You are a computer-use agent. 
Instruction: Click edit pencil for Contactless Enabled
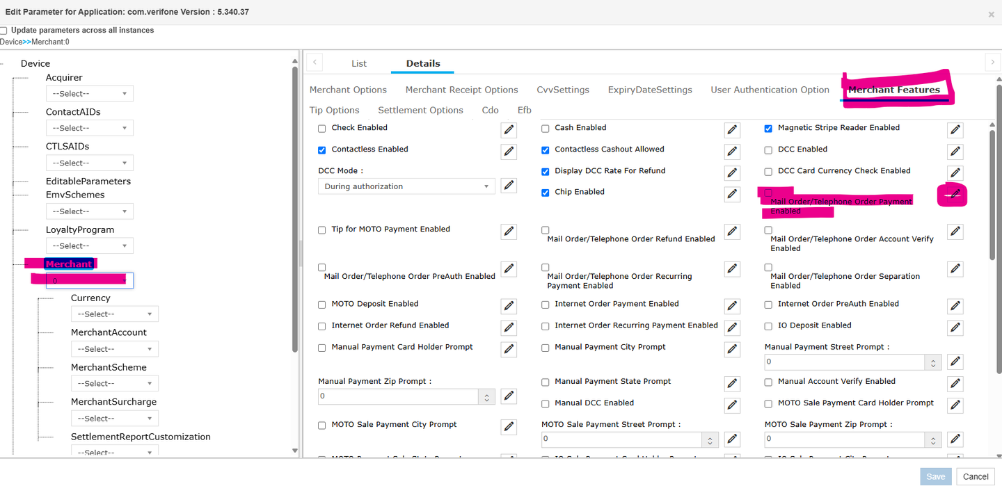509,152
